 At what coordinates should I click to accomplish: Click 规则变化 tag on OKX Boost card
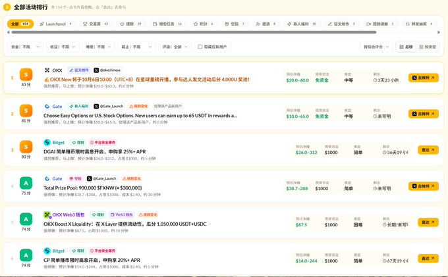(x=148, y=214)
